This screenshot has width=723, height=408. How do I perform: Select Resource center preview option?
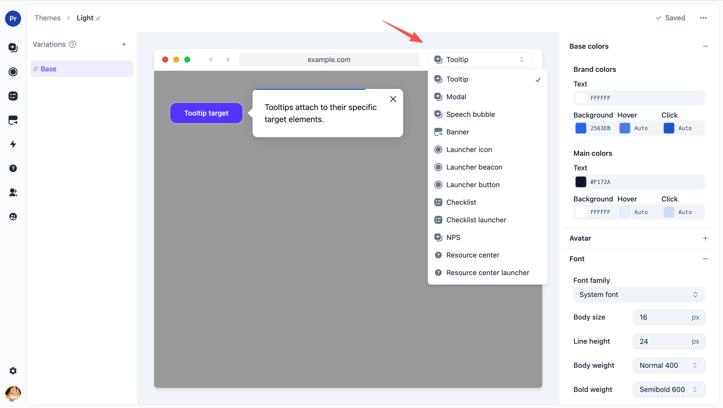tap(488, 255)
